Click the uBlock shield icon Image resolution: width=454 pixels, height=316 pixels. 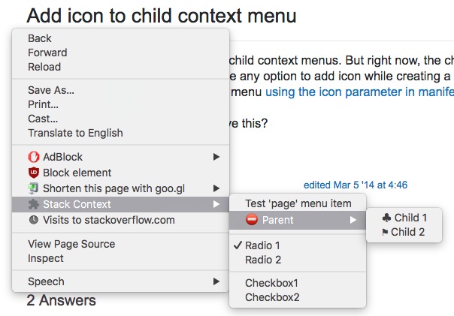(x=33, y=173)
